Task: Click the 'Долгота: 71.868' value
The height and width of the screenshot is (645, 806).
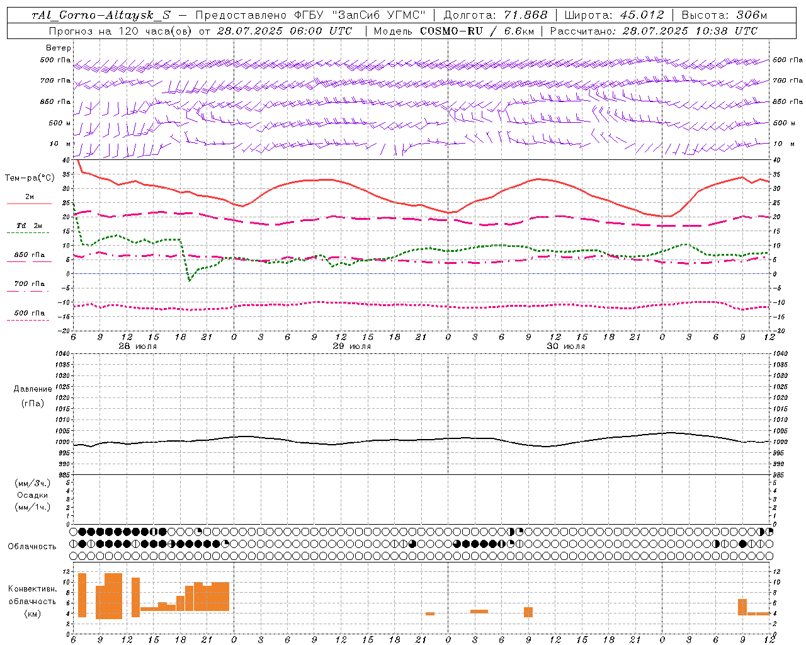Action: [496, 15]
